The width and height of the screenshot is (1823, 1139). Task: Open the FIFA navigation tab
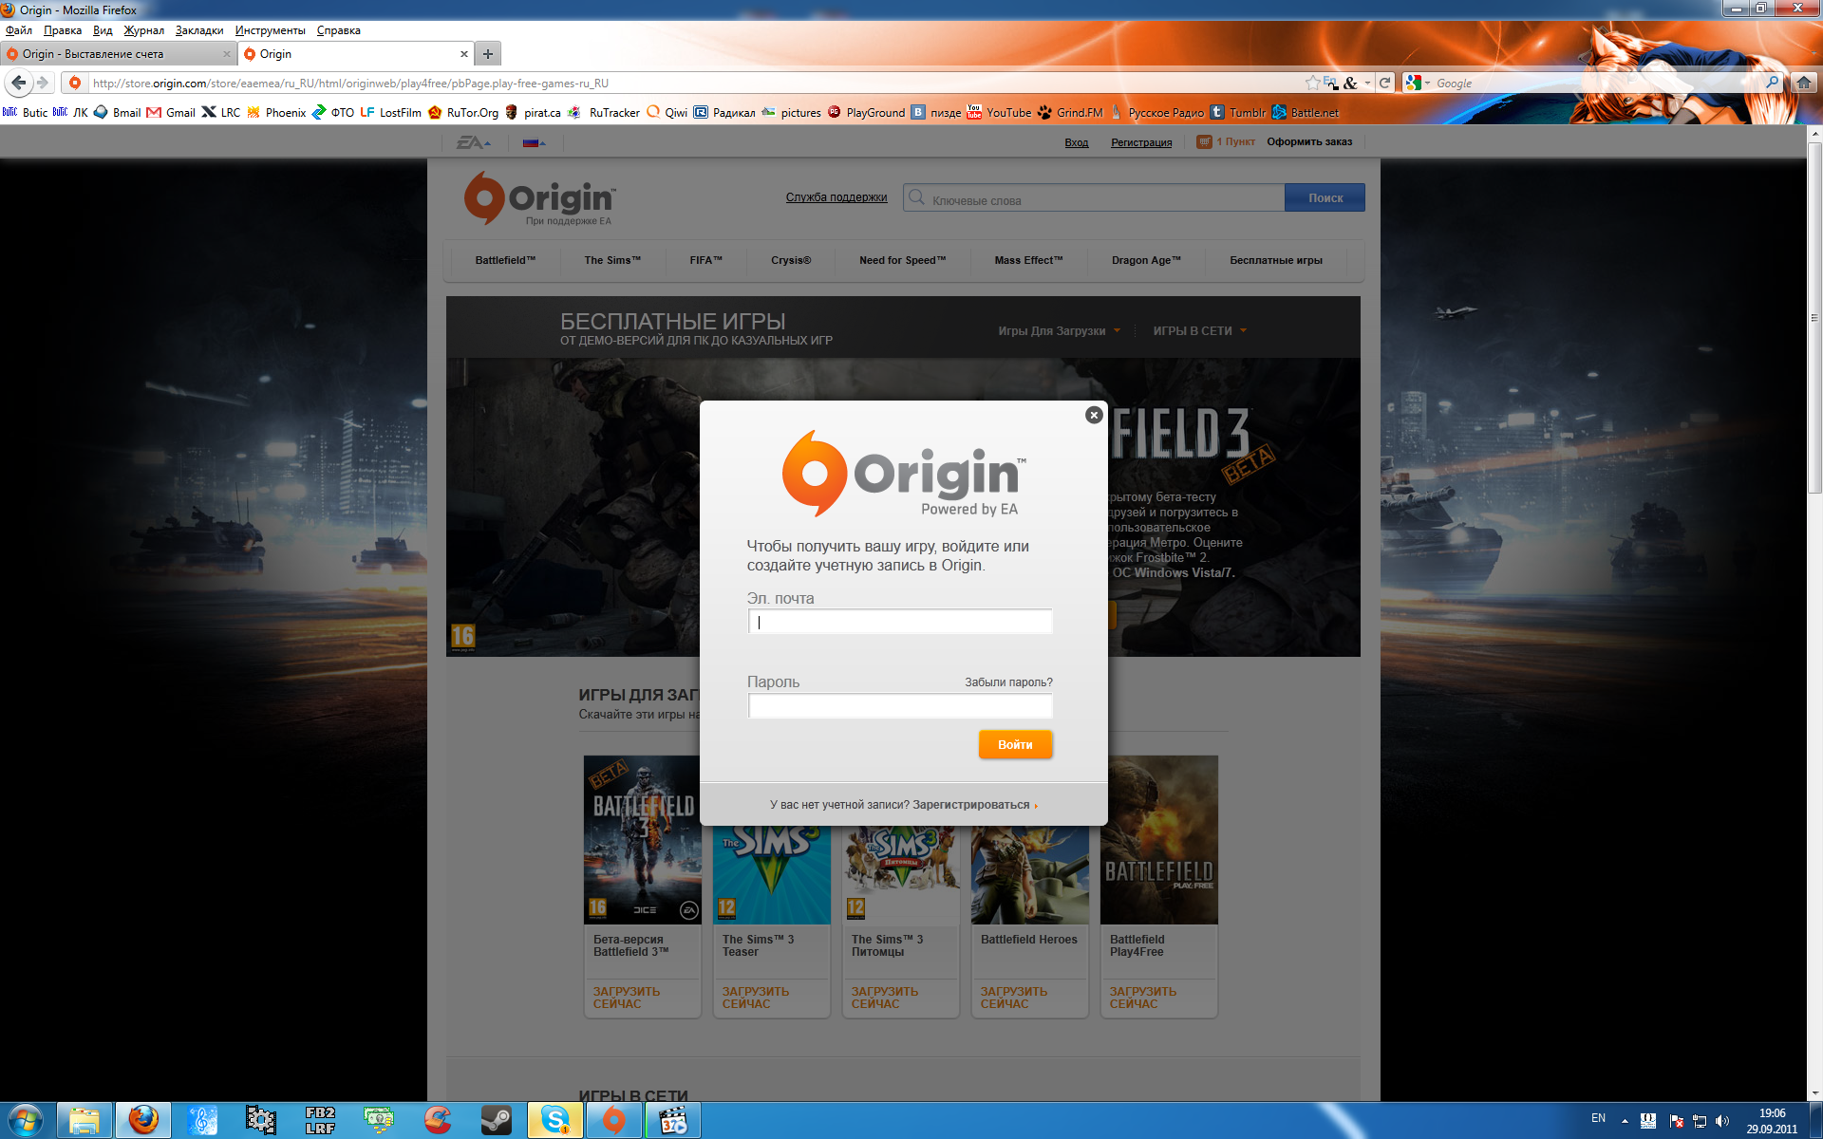(705, 260)
